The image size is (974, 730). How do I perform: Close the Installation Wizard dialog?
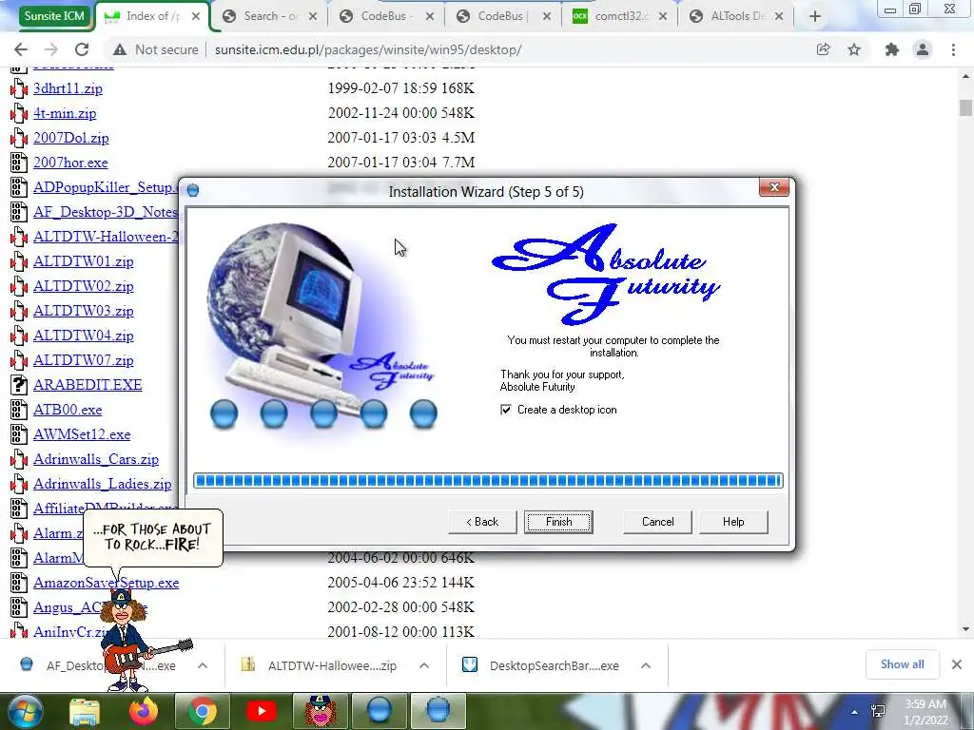coord(774,187)
